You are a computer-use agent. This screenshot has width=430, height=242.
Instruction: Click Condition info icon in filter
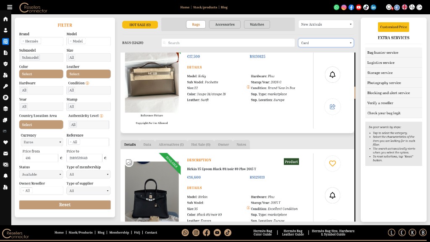(x=87, y=83)
